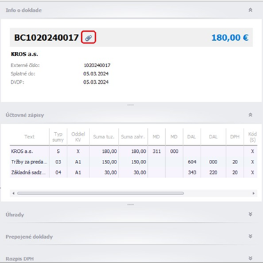Click the horizontal scrollbar thumb in the table
Screen dimensions: 263x263
(x=101, y=193)
